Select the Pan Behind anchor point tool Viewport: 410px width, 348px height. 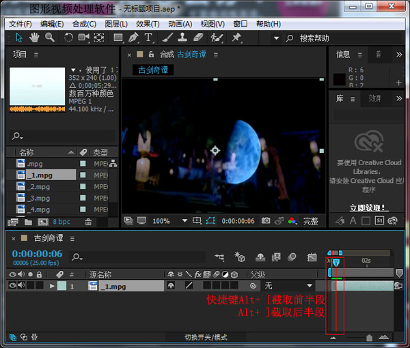click(99, 38)
